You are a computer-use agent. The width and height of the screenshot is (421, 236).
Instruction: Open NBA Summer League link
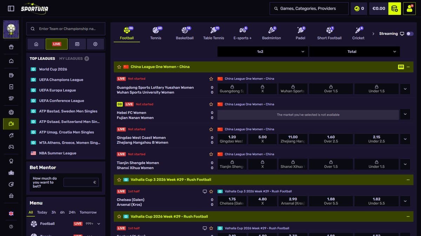click(58, 153)
